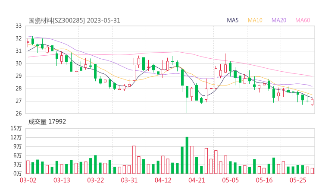Click the volume axis label 12万
319x190 pixels.
[x=16, y=137]
